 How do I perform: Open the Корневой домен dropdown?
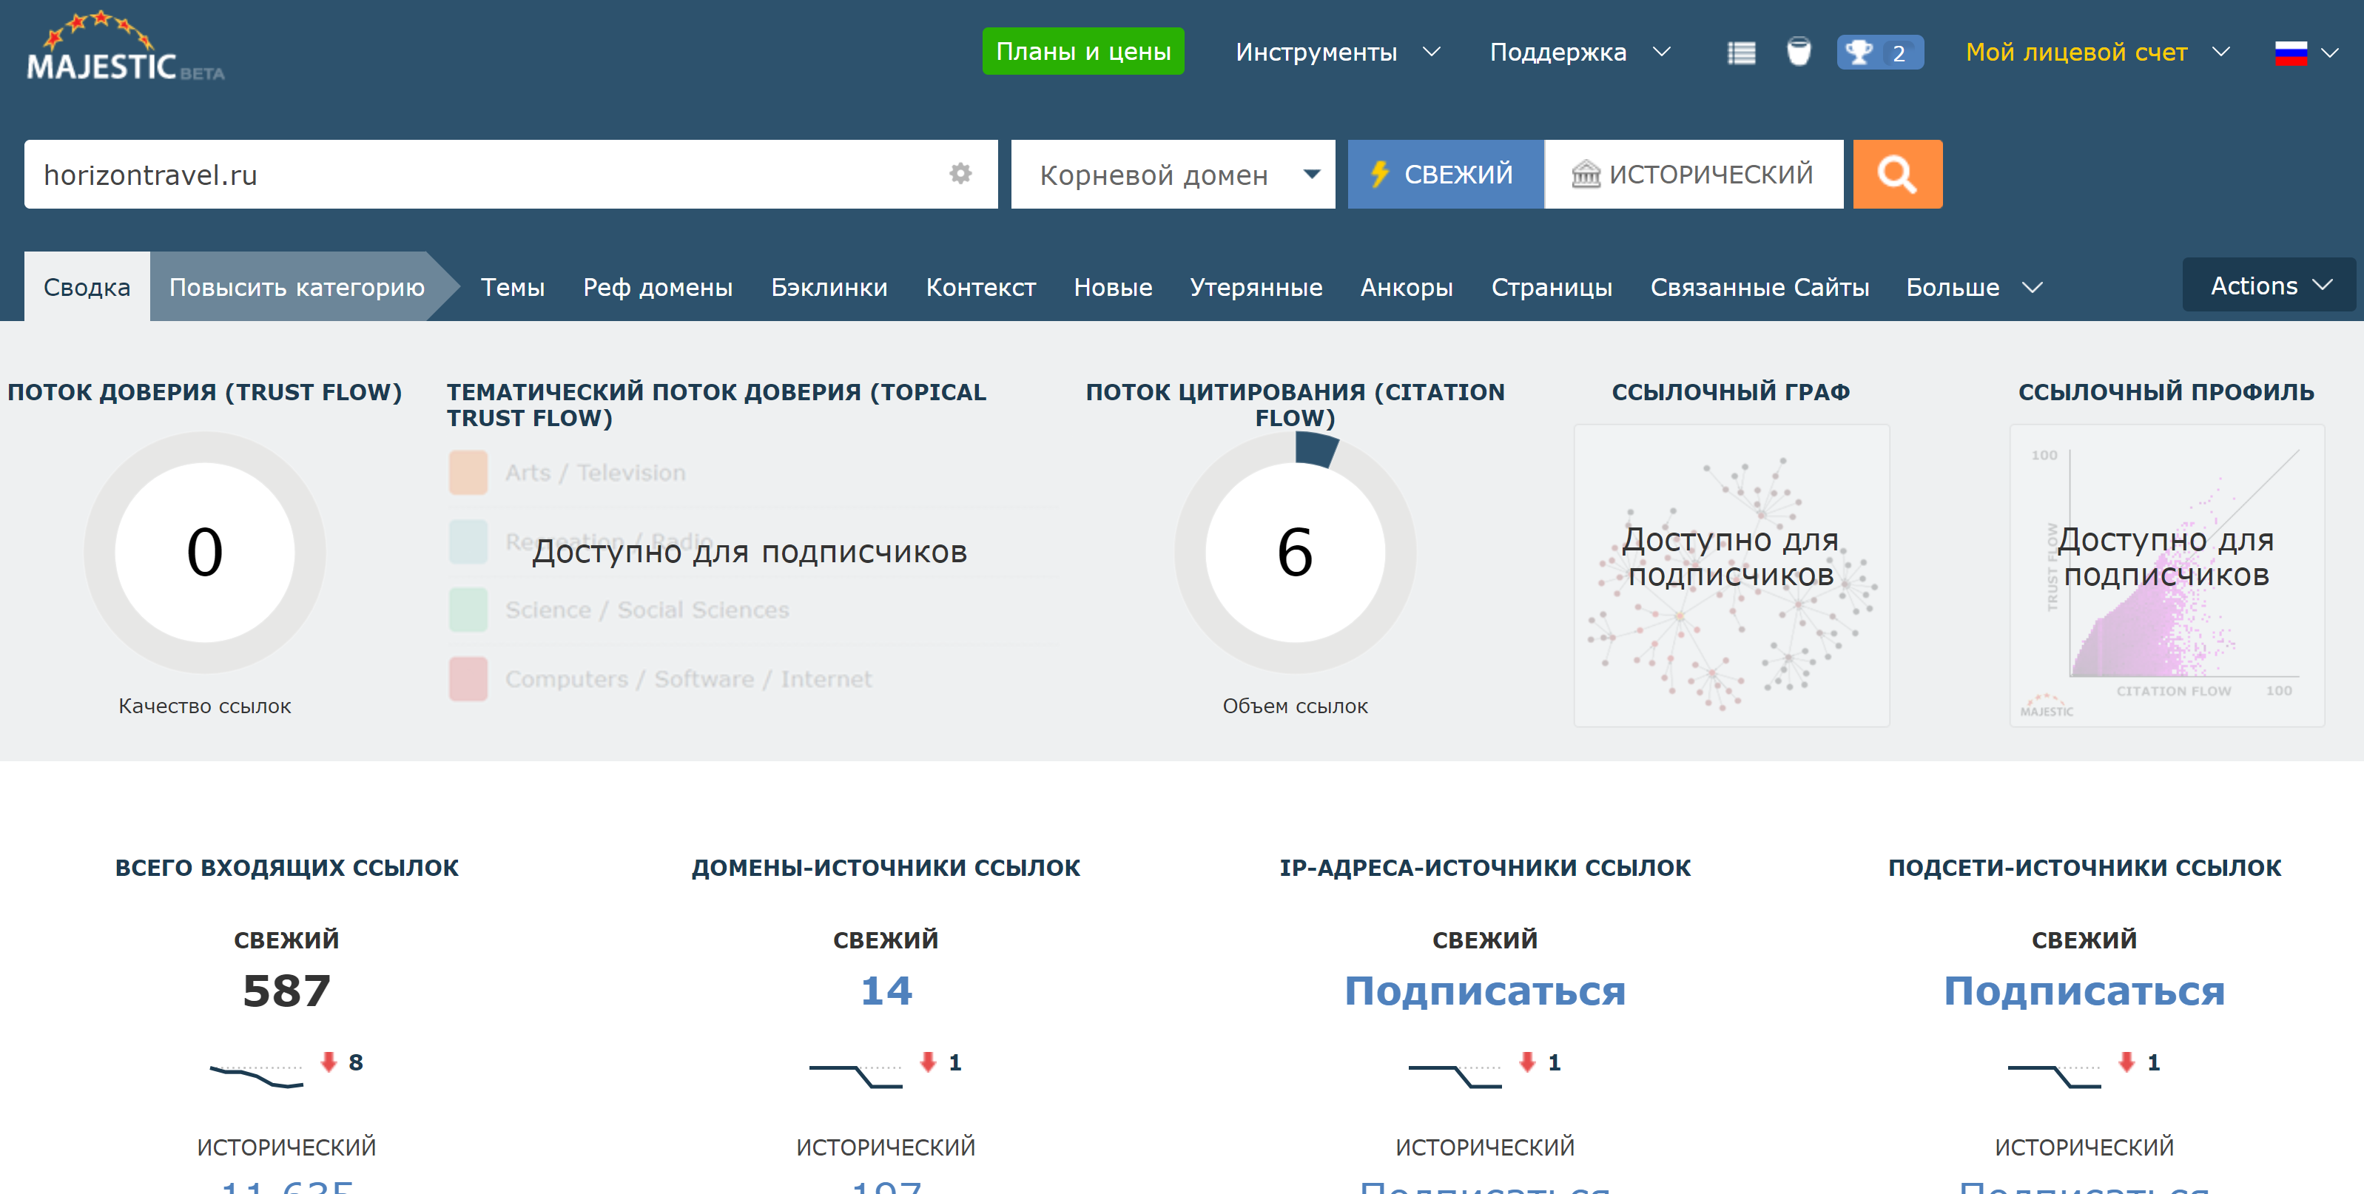pyautogui.click(x=1173, y=175)
